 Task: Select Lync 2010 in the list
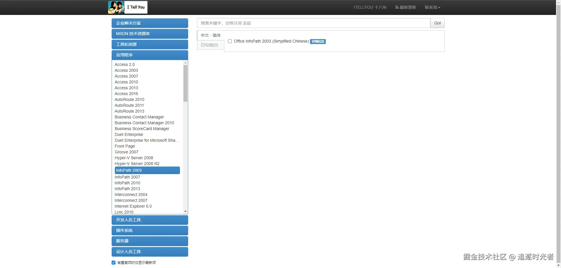coord(124,212)
